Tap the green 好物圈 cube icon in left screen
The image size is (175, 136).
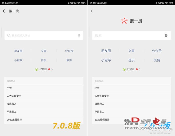(36, 69)
